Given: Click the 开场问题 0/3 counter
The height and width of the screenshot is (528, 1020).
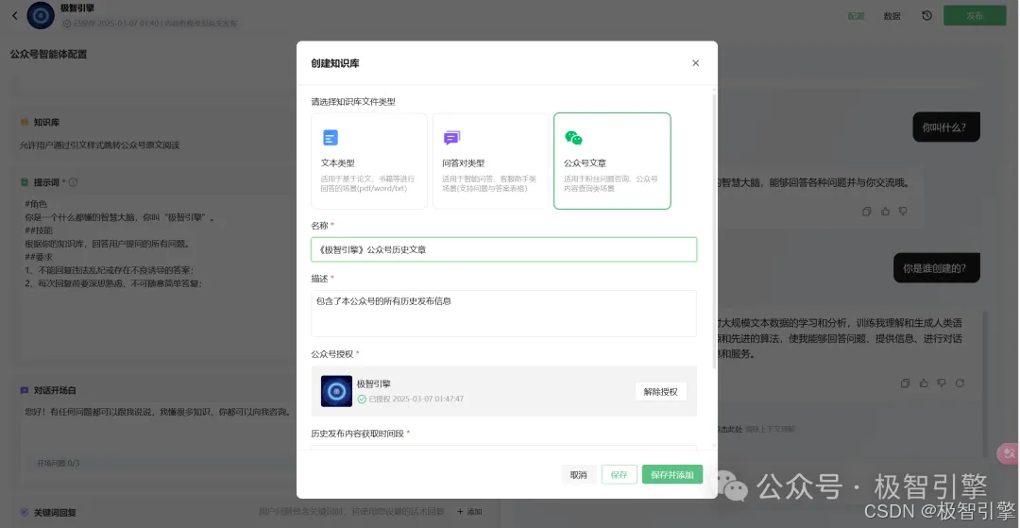Looking at the screenshot, I should 58,464.
